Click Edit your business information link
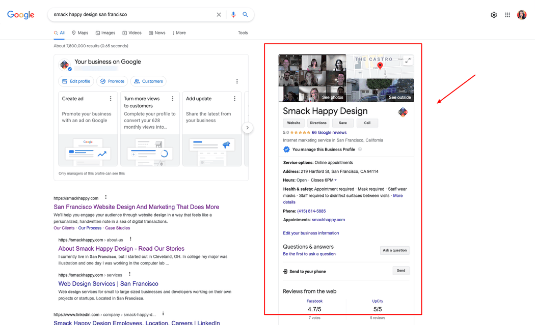 tap(311, 233)
